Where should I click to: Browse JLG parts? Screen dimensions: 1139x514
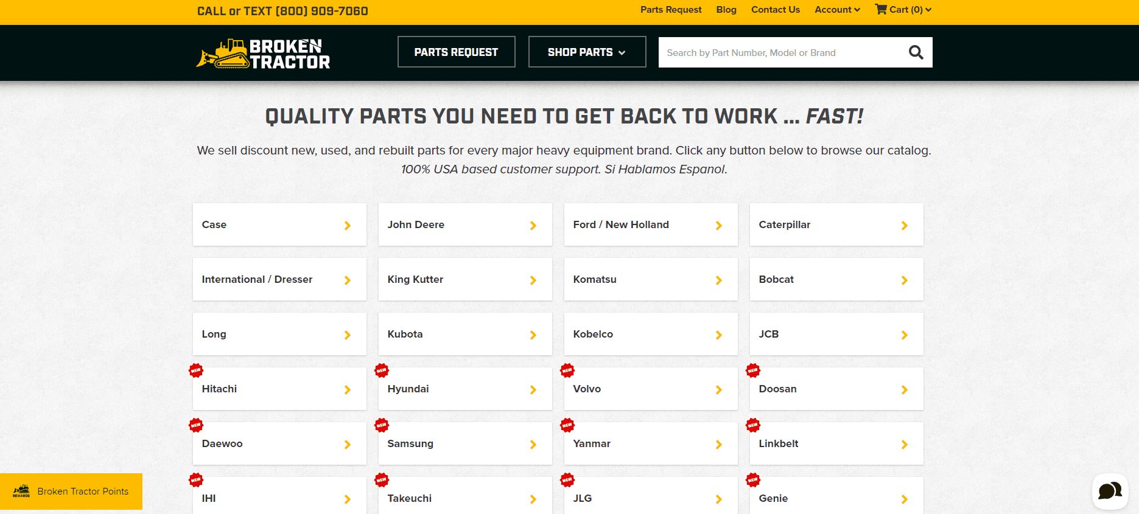point(651,496)
